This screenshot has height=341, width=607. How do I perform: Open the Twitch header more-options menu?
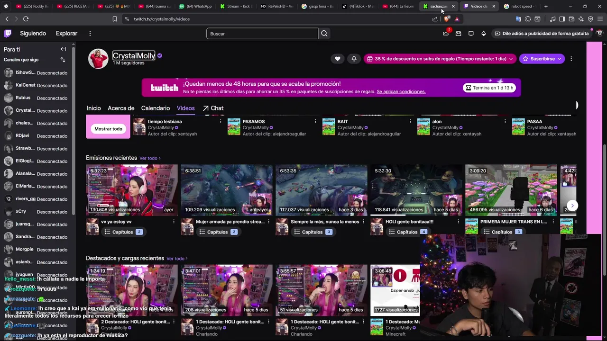point(90,33)
